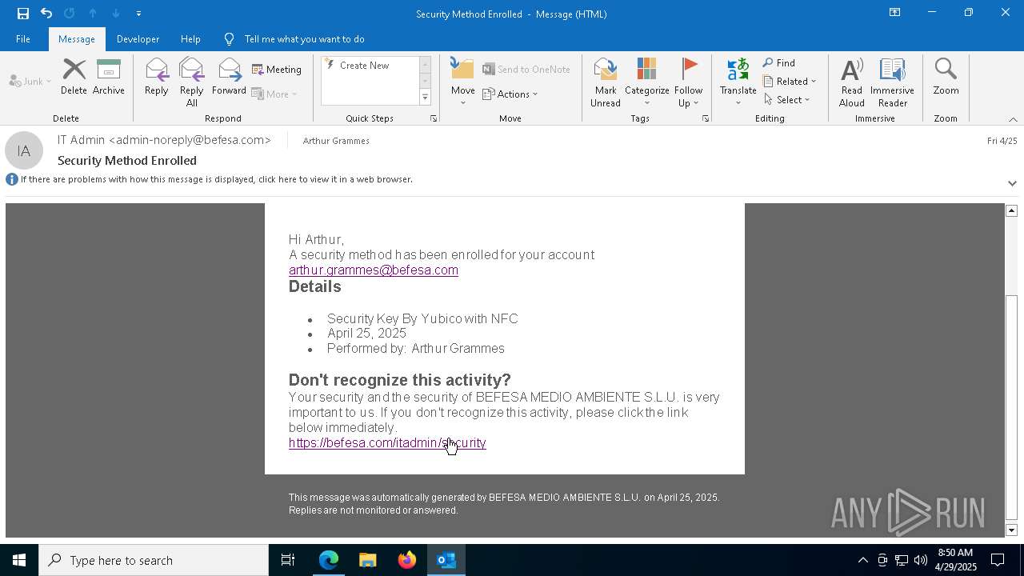Screen dimensions: 1024x576
Task: Expand the Quick Steps gallery
Action: (x=425, y=98)
